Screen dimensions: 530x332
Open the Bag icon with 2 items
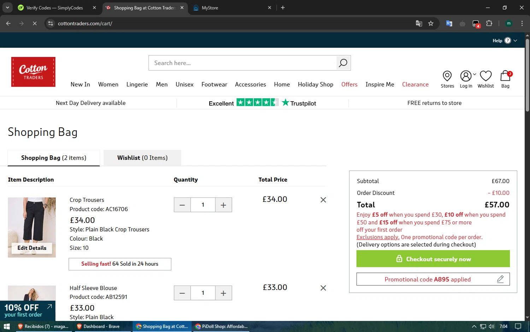click(x=506, y=79)
